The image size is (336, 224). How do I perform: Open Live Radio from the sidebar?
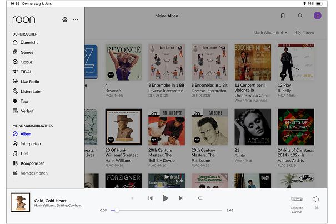[31, 81]
